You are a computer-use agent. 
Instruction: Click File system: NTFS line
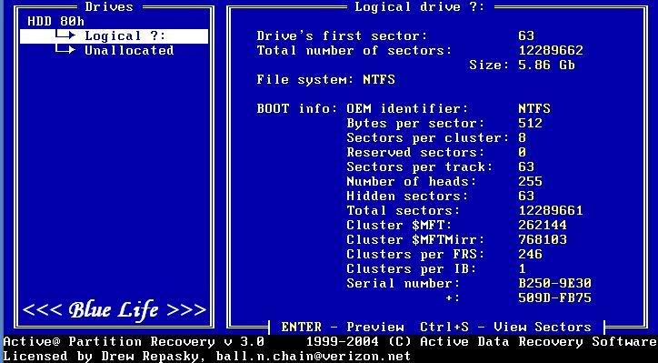(325, 79)
